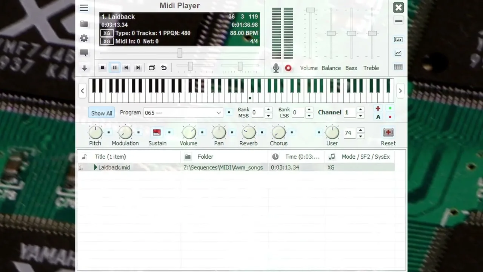
Task: Open the Program dropdown list
Action: tap(218, 113)
